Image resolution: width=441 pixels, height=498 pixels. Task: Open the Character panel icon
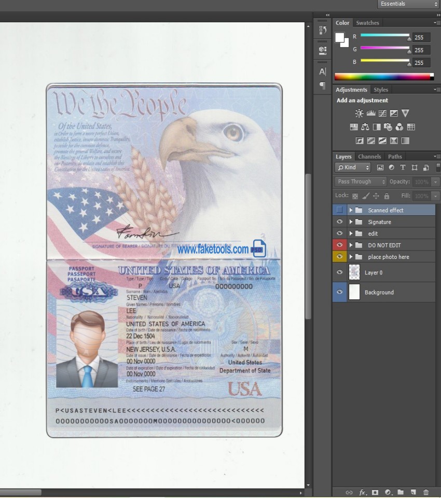323,72
